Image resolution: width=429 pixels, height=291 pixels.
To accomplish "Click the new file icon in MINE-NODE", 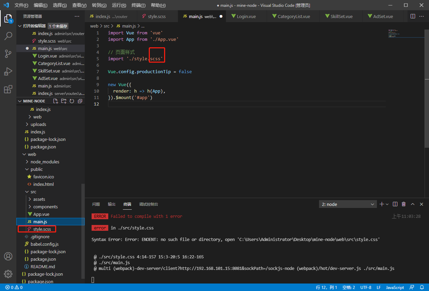I will 56,101.
